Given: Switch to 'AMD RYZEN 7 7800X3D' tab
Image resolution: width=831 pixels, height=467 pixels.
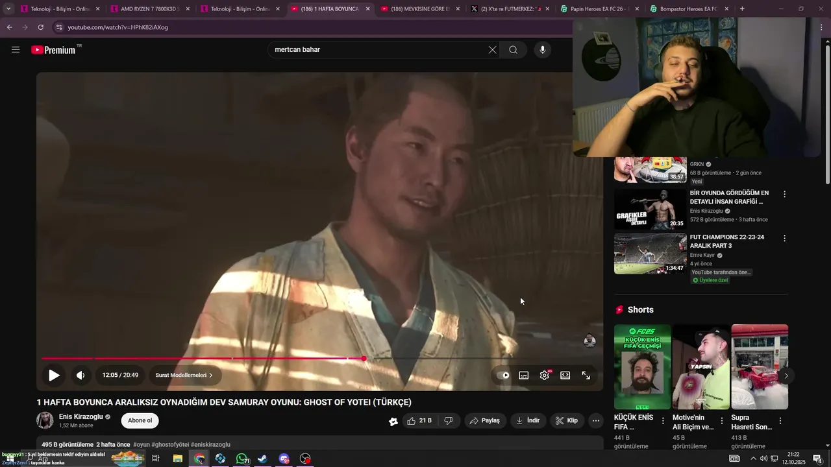Looking at the screenshot, I should 150,9.
